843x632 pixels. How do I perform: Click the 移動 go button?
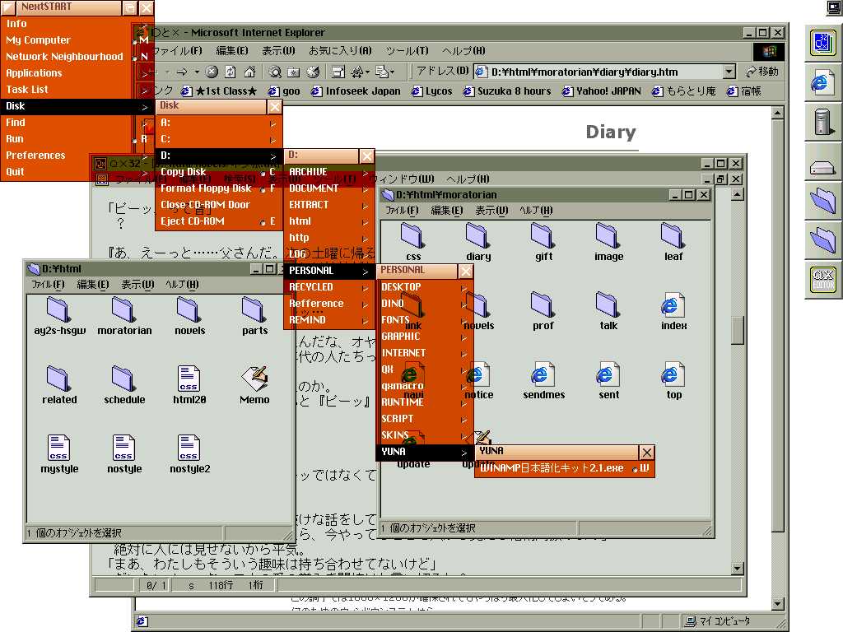tap(762, 72)
